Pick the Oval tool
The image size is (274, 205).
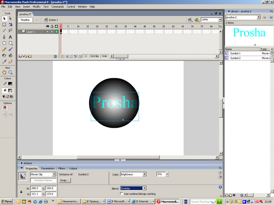(x=4, y=43)
